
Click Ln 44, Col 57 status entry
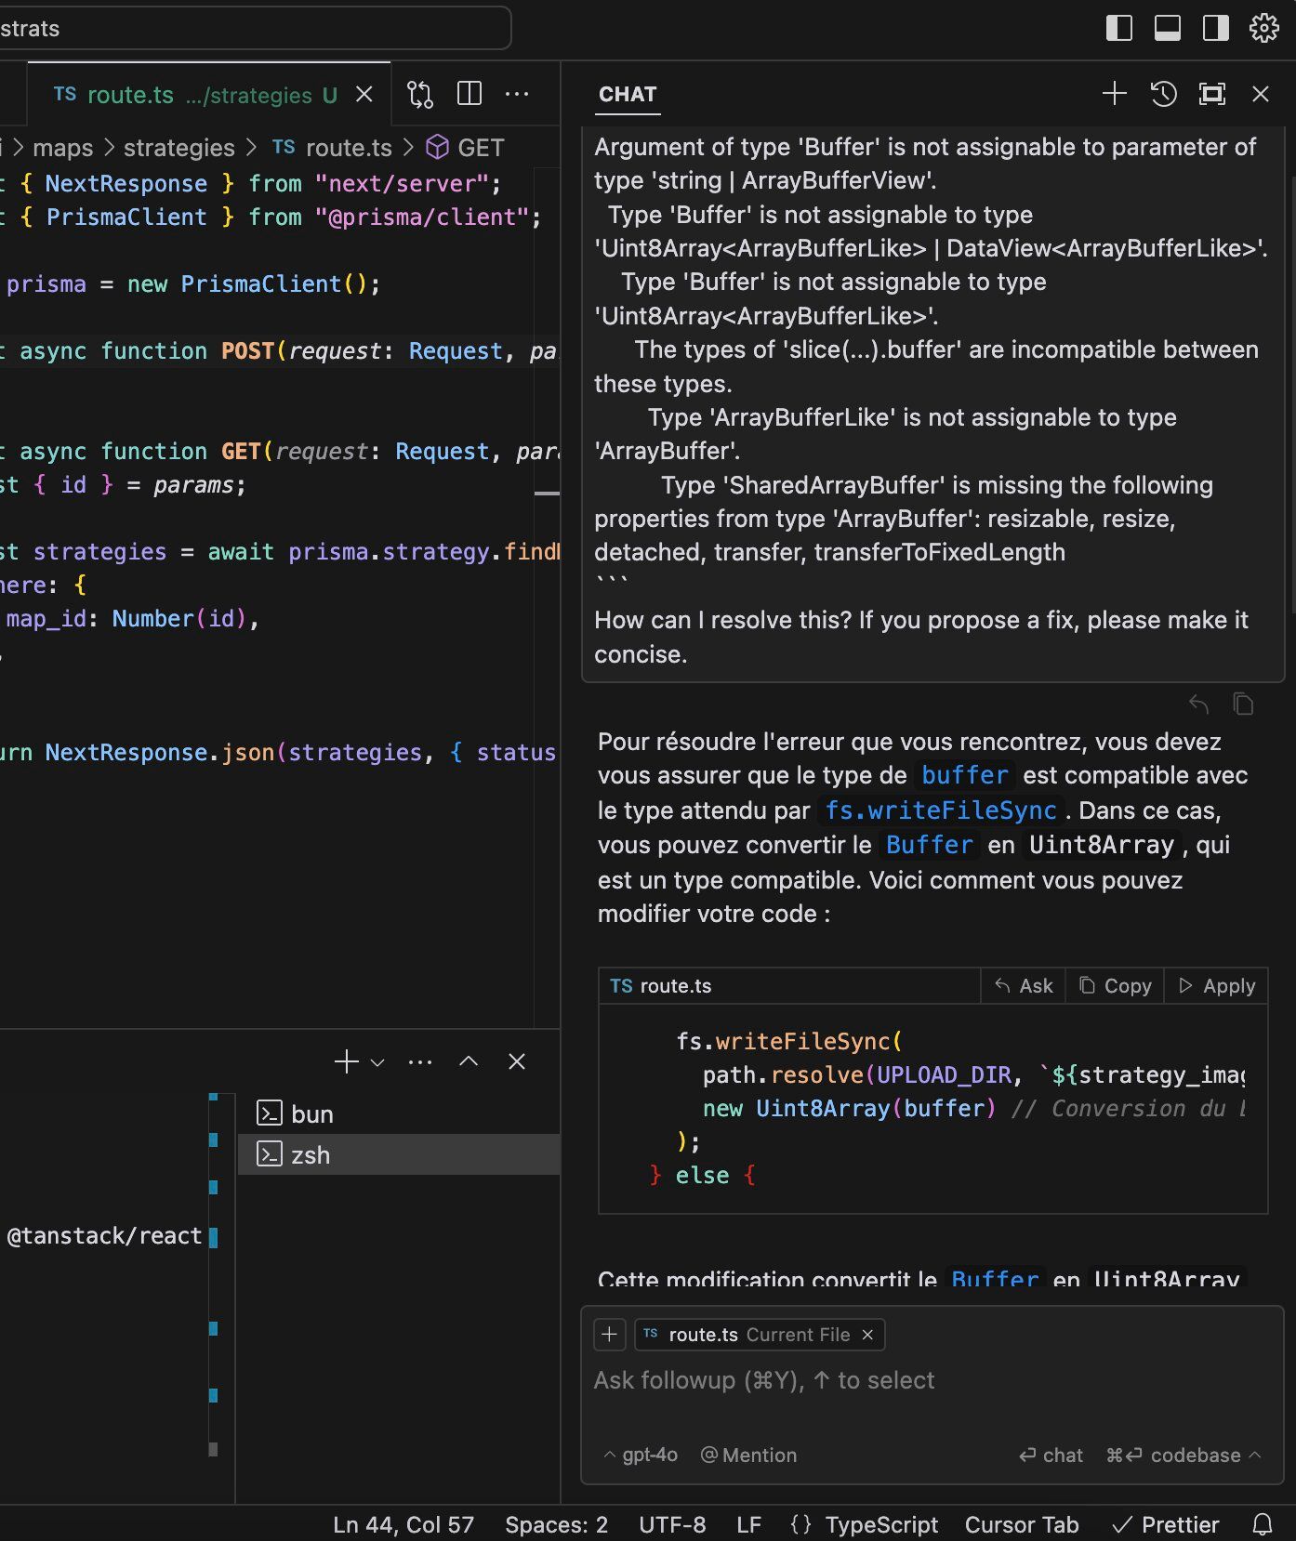[403, 1525]
